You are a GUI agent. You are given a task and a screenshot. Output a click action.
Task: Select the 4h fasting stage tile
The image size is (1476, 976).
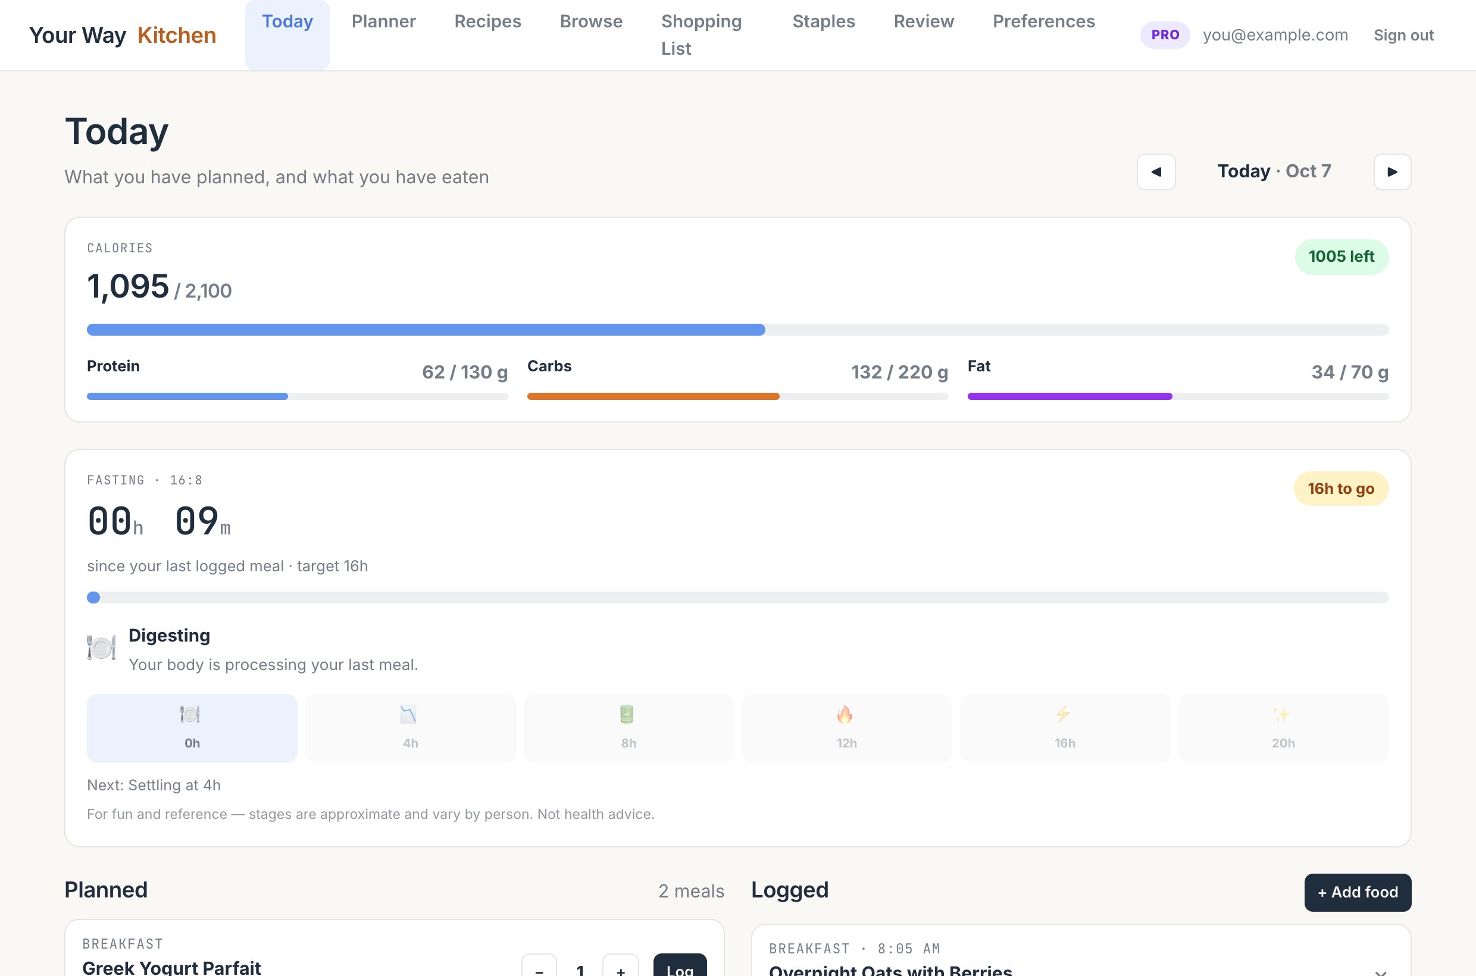tap(410, 728)
